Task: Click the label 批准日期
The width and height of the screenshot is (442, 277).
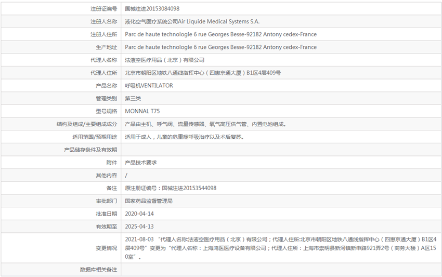Action: pos(106,214)
